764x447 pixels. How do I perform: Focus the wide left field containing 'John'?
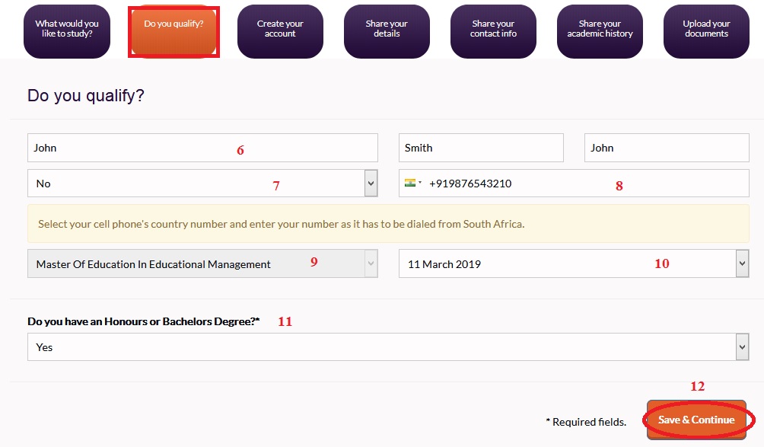point(202,148)
